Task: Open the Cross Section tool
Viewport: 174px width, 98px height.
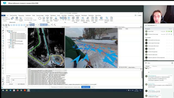Action: click(73, 19)
